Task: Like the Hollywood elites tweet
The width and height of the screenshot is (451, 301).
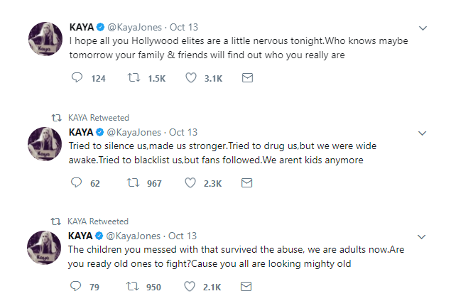Action: coord(190,78)
